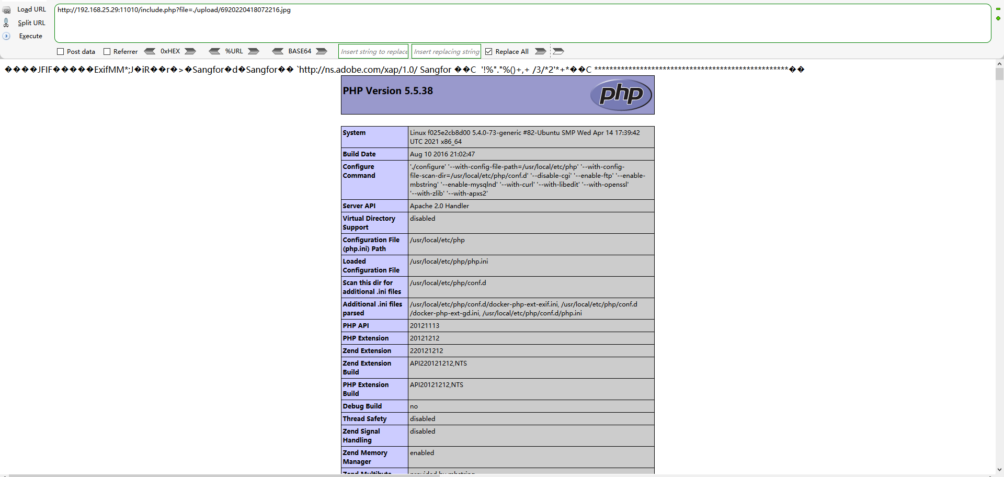Click the Zend Signal Handling label

point(361,436)
